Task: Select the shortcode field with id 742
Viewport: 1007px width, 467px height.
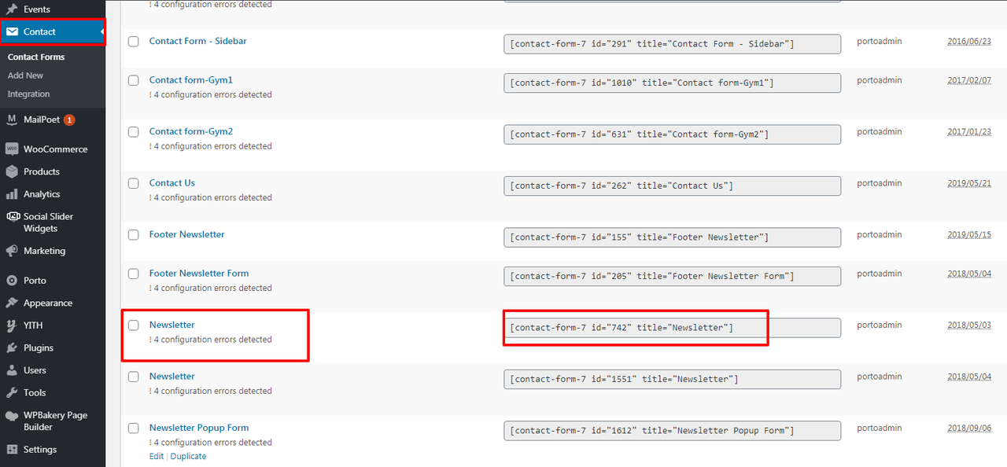Action: coord(672,328)
